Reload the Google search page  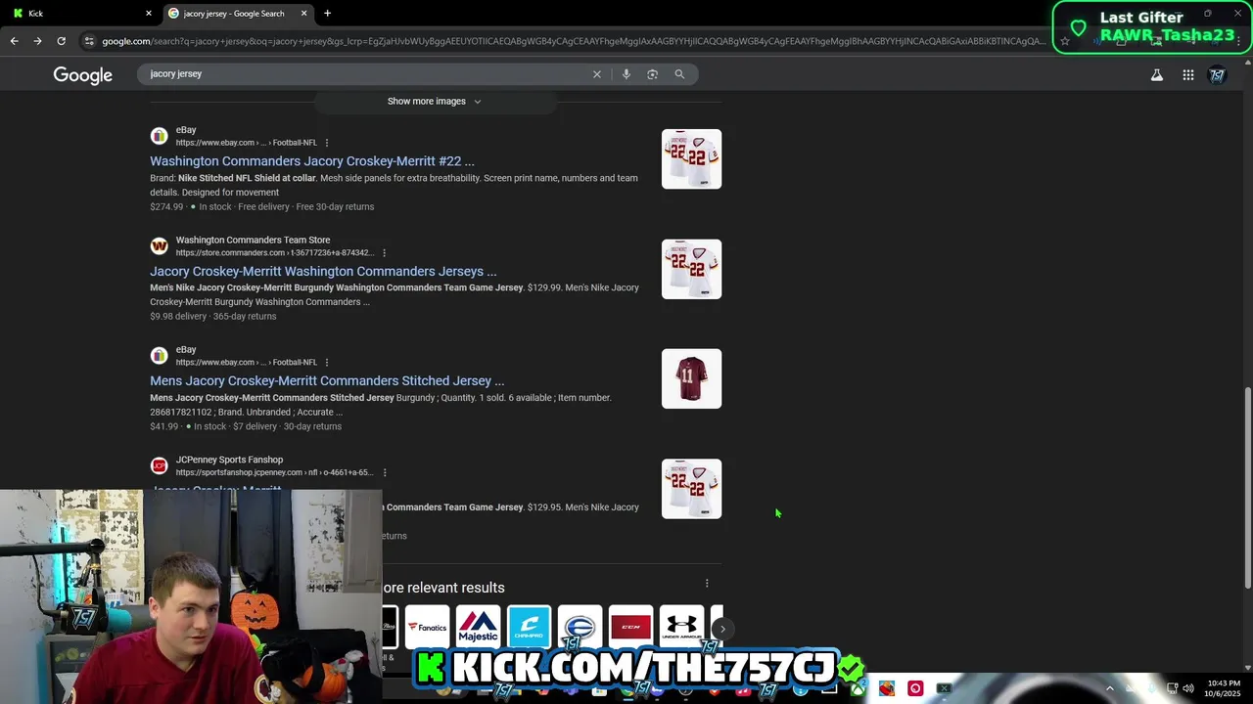click(61, 41)
